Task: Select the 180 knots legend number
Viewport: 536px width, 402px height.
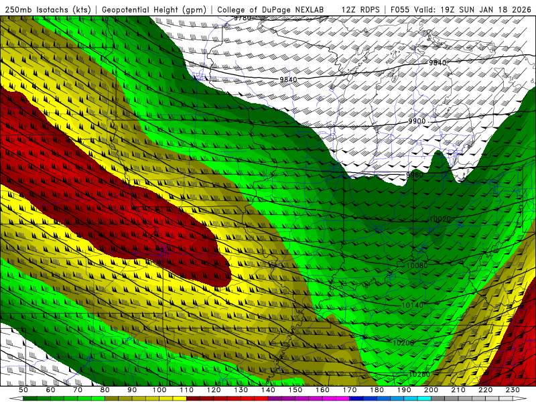Action: pos(377,390)
